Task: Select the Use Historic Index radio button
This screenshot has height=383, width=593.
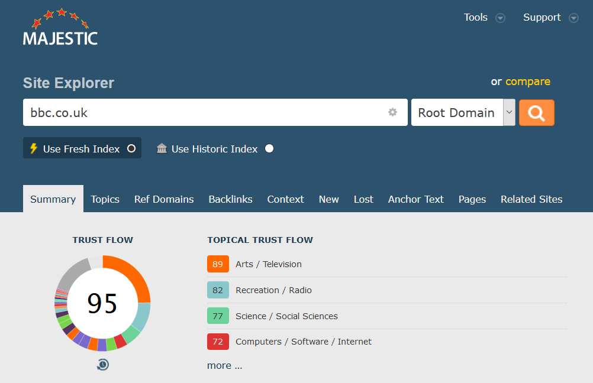Action: click(x=269, y=148)
